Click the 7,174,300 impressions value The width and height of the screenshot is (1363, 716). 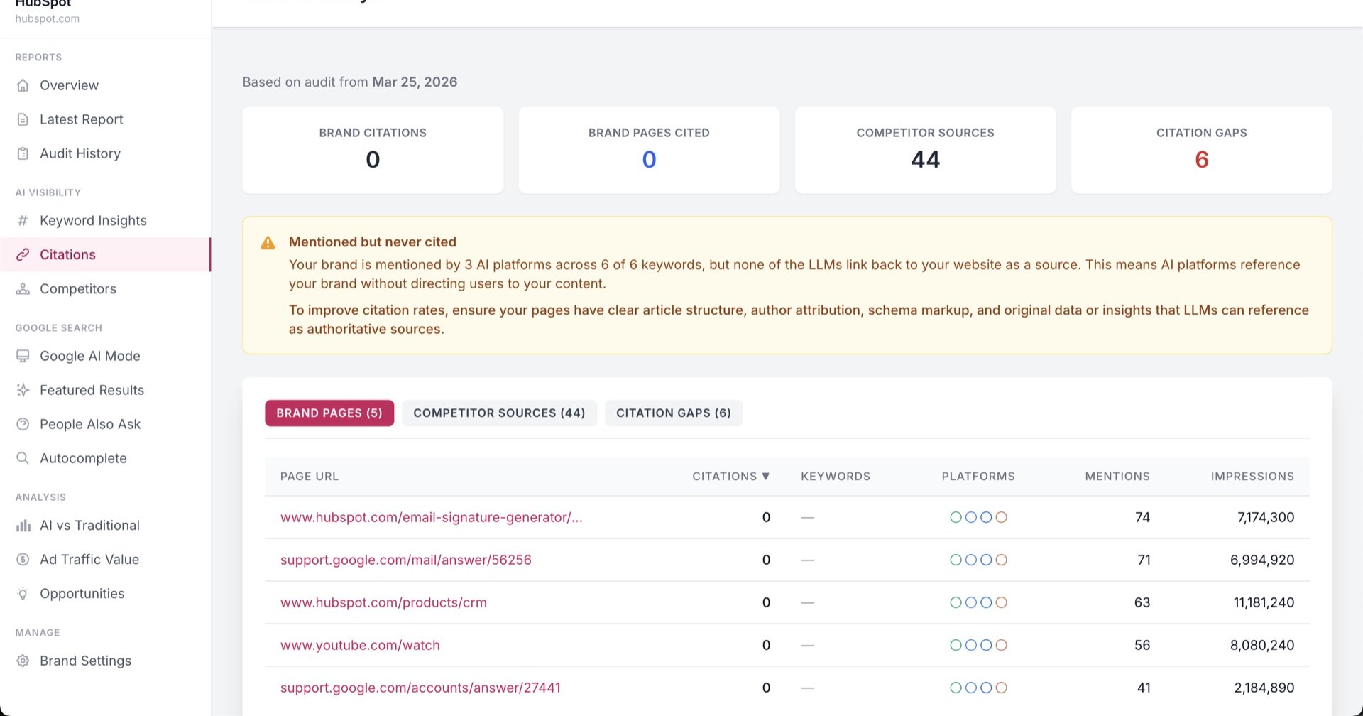(x=1266, y=517)
